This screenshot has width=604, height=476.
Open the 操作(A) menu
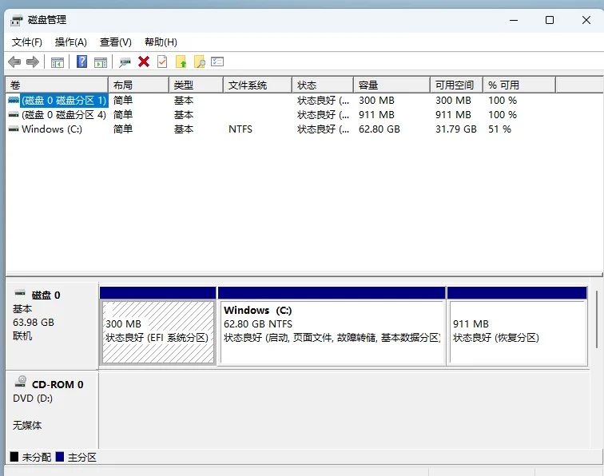click(71, 42)
